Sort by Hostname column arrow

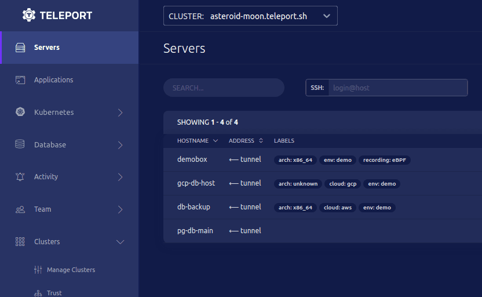point(216,140)
